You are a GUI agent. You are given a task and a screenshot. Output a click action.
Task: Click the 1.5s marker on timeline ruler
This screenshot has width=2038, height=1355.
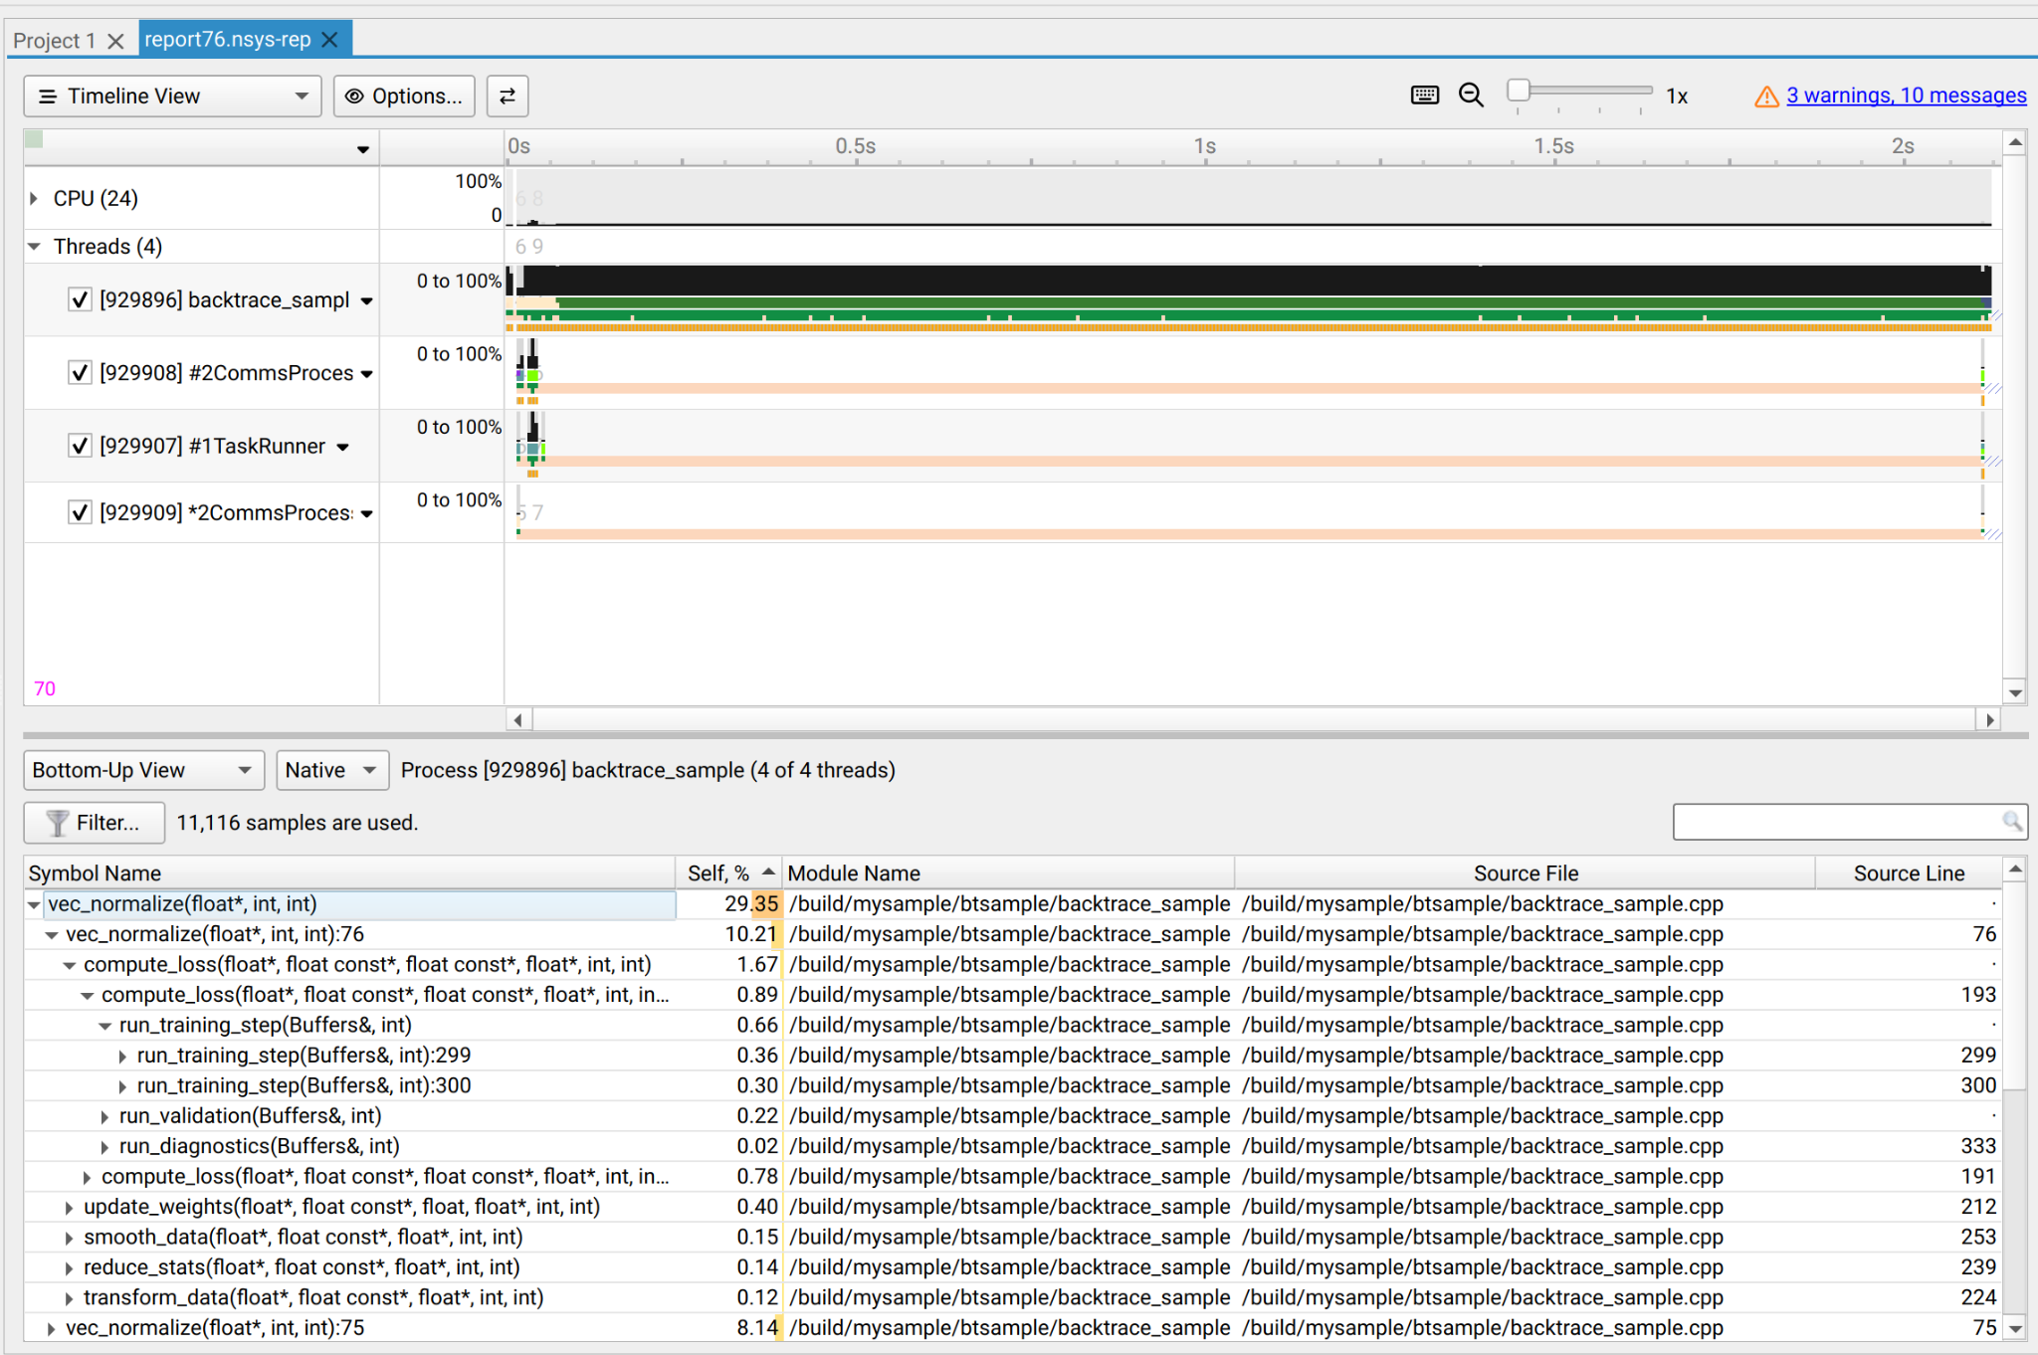1553,146
